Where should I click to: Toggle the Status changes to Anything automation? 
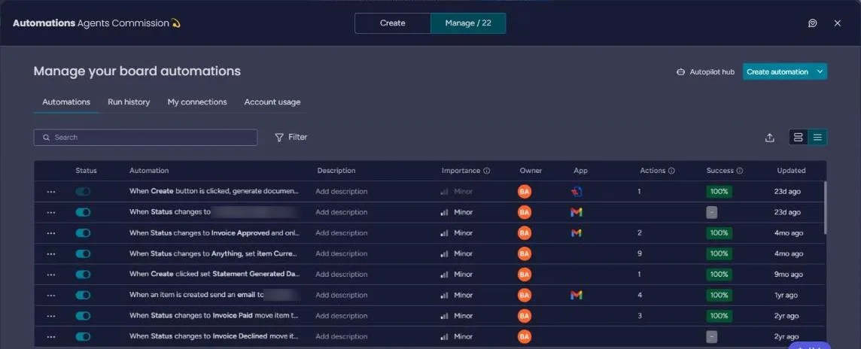(x=83, y=253)
